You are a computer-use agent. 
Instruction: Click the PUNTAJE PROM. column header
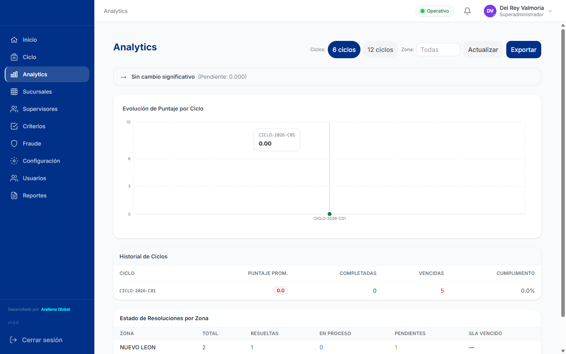coord(268,273)
